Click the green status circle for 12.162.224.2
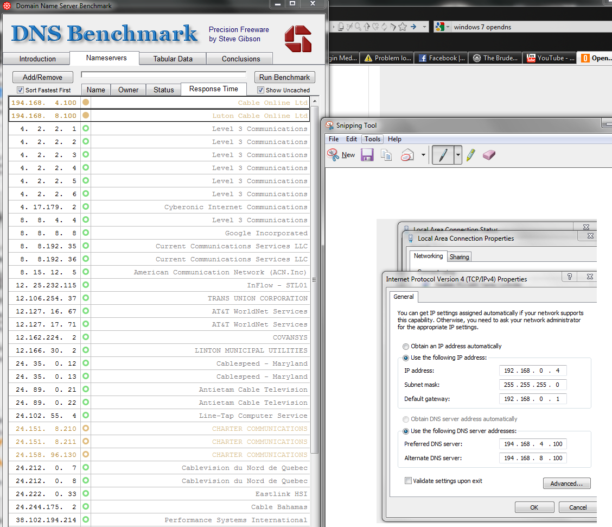The width and height of the screenshot is (612, 527). pyautogui.click(x=86, y=337)
